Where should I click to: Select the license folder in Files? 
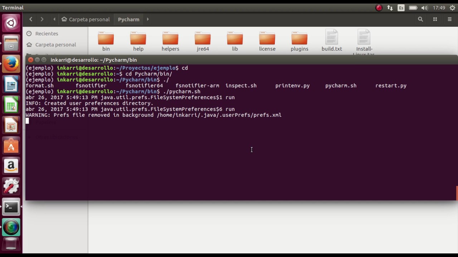(x=267, y=41)
